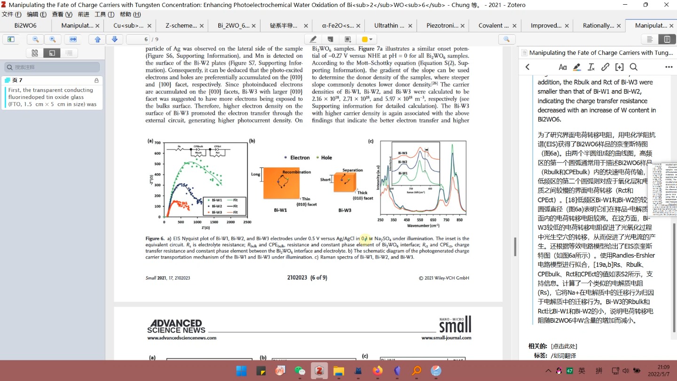Open Firefox from the taskbar
Image resolution: width=677 pixels, height=381 pixels.
click(x=378, y=371)
